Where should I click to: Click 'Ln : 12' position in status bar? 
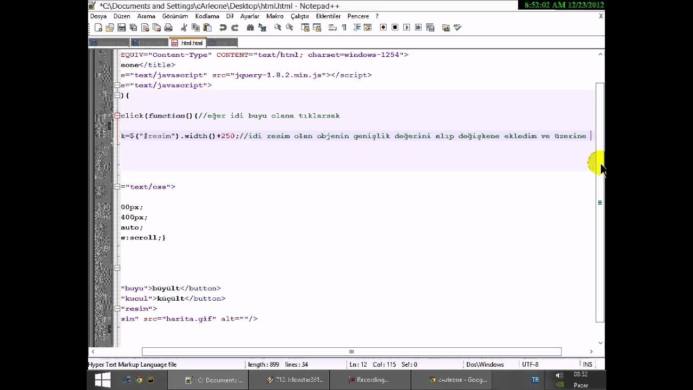point(358,365)
